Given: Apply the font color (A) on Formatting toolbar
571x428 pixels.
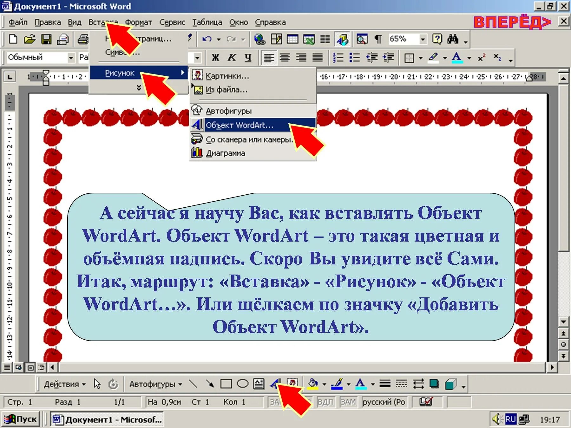Looking at the screenshot, I should pyautogui.click(x=457, y=58).
